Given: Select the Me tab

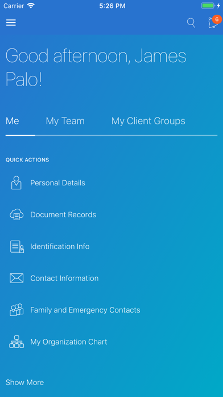Looking at the screenshot, I should pos(13,121).
